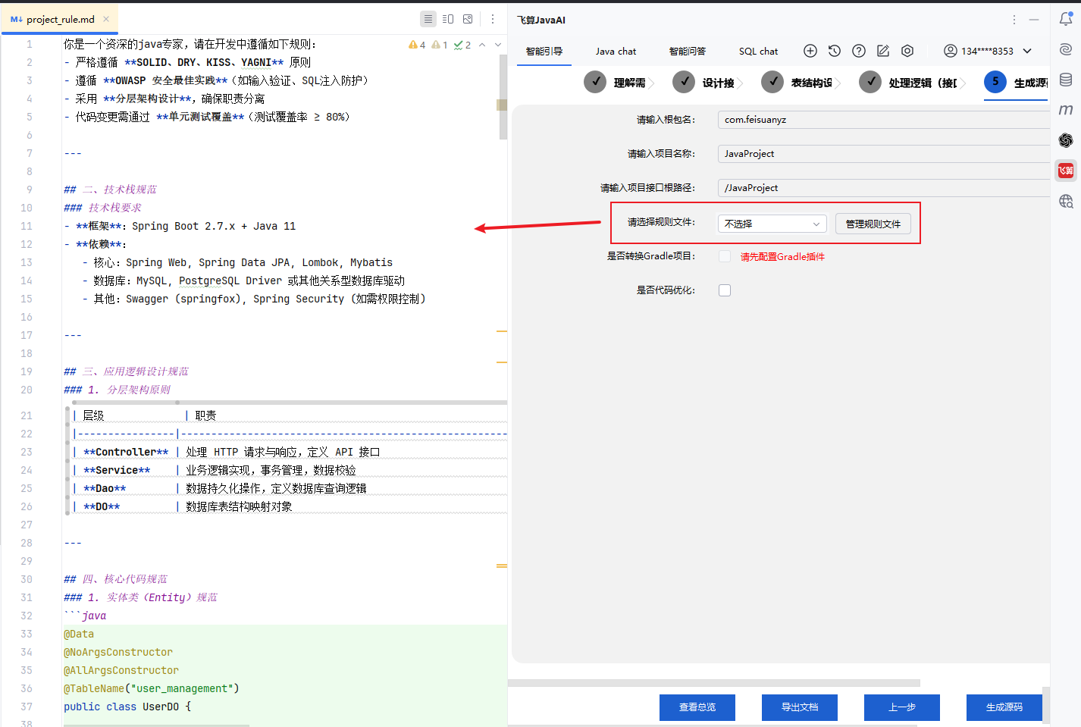
Task: Switch to SQL chat tab
Action: click(x=758, y=52)
